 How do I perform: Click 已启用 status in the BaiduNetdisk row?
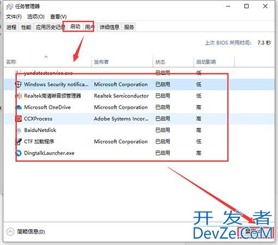(x=162, y=130)
